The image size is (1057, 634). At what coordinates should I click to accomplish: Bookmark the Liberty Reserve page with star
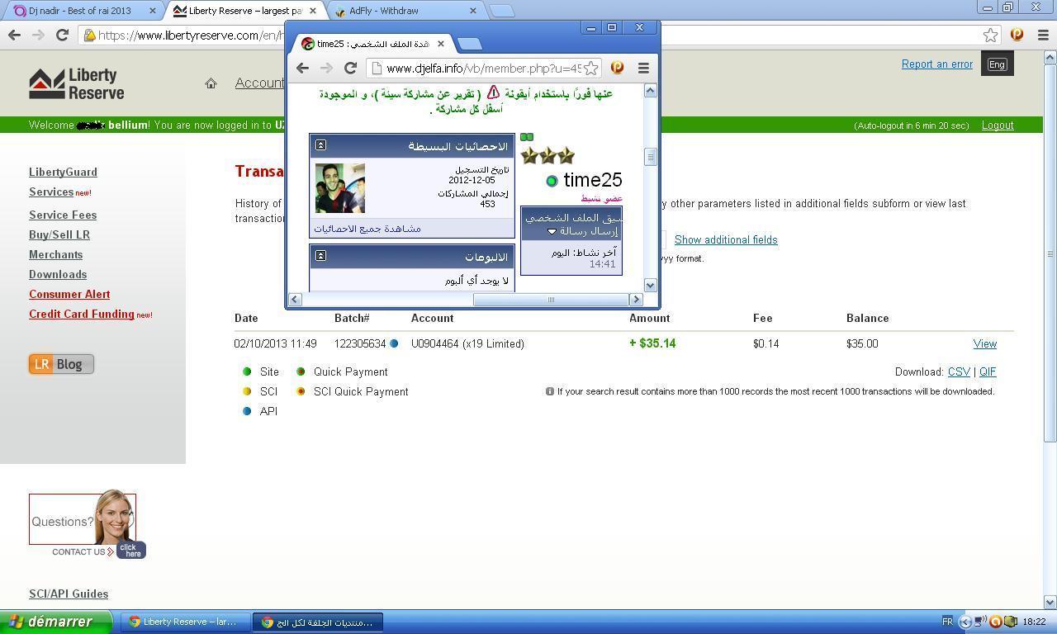990,35
